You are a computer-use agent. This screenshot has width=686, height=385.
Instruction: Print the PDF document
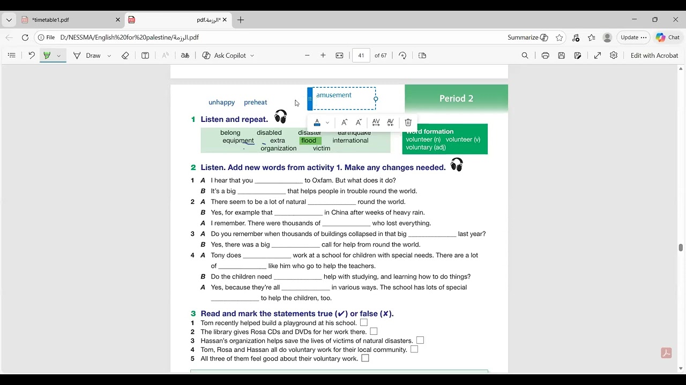click(x=545, y=56)
